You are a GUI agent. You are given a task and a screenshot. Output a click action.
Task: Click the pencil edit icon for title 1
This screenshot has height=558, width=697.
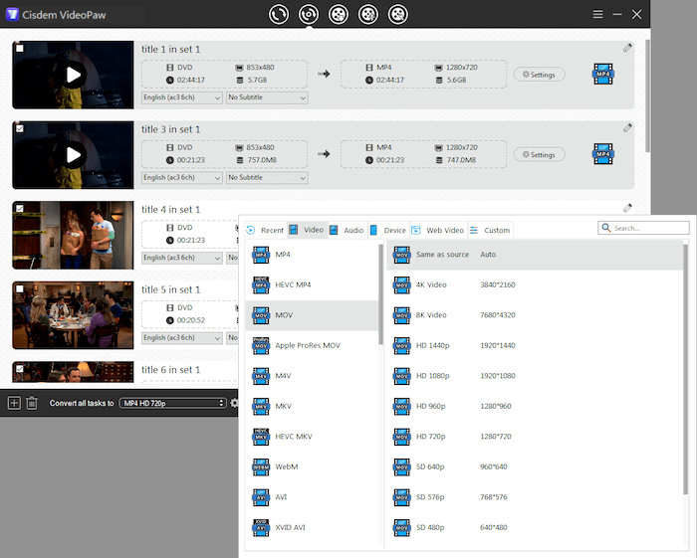(x=627, y=47)
